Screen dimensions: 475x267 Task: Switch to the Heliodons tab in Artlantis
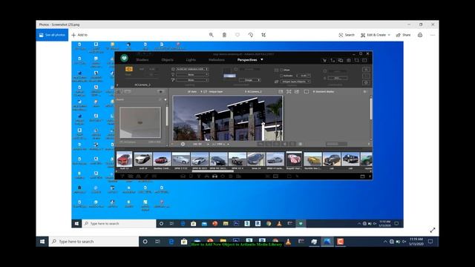217,60
